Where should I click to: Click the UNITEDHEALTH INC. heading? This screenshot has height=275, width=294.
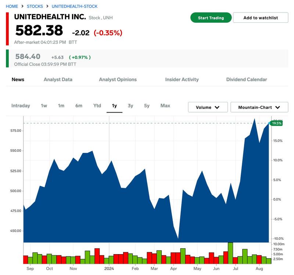click(50, 17)
